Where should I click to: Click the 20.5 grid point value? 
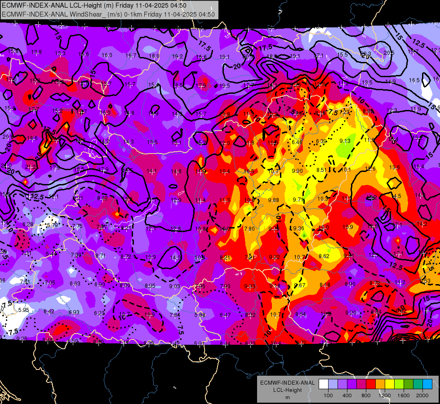click(389, 53)
